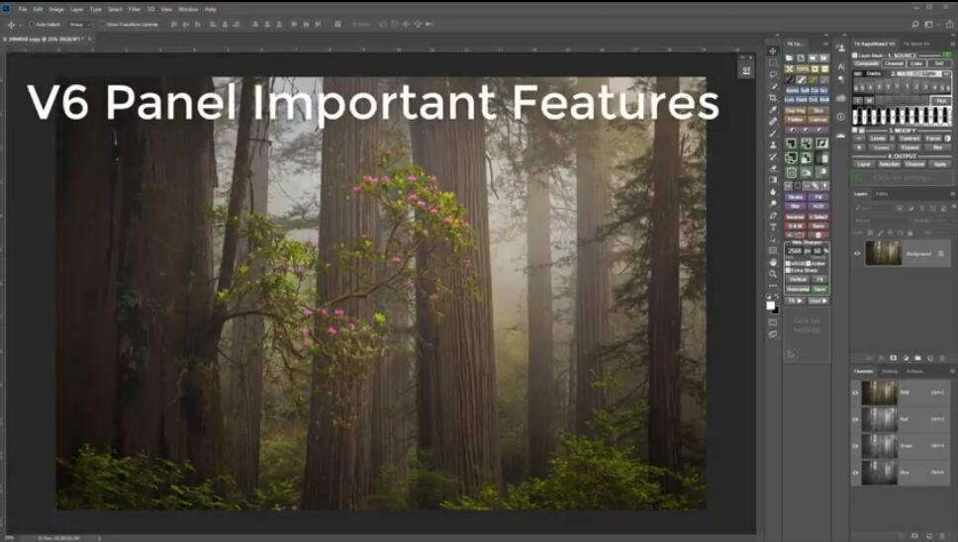Select the Type tool
Screen dimensions: 958x542
(x=773, y=227)
